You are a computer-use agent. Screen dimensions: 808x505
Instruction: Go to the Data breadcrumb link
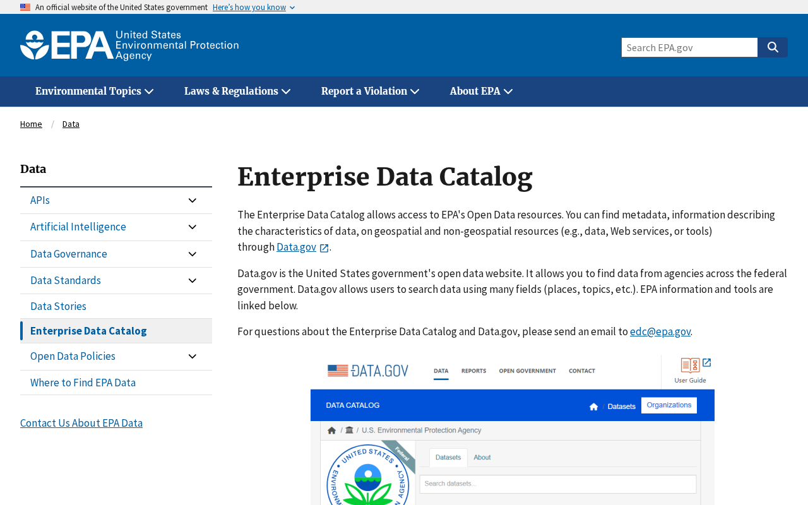tap(71, 124)
